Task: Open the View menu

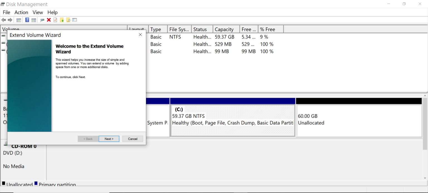Action: pos(38,12)
